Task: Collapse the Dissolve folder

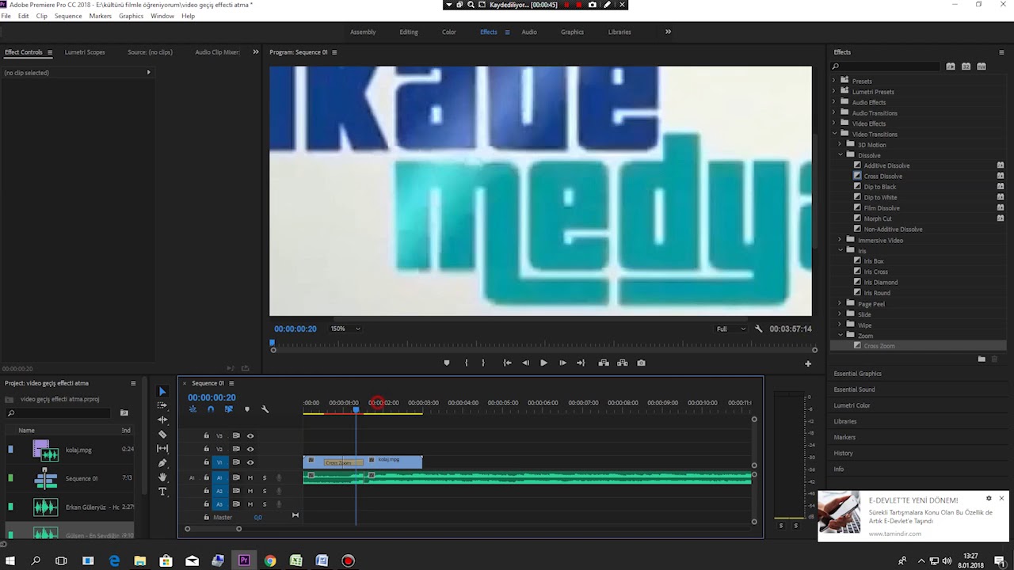Action: pos(841,155)
